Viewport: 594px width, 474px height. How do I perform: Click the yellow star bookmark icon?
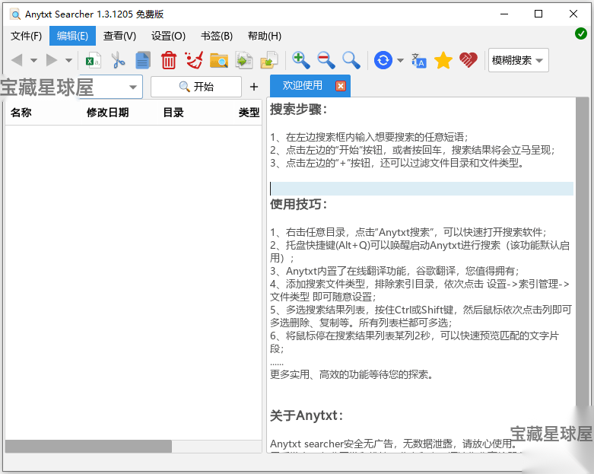443,60
